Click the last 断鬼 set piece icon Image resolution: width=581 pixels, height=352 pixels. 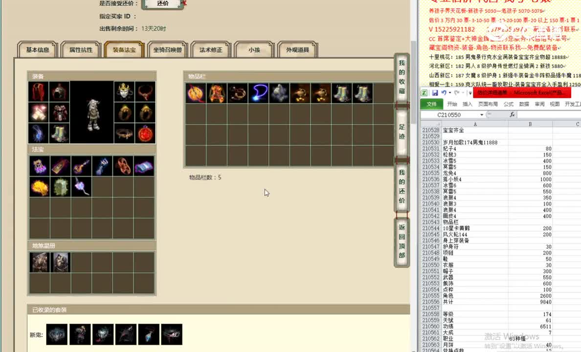(x=172, y=334)
